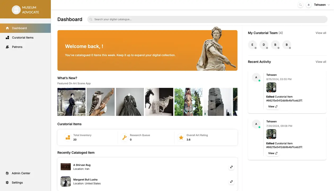
Task: Open notifications bell icon
Action: 309,5
